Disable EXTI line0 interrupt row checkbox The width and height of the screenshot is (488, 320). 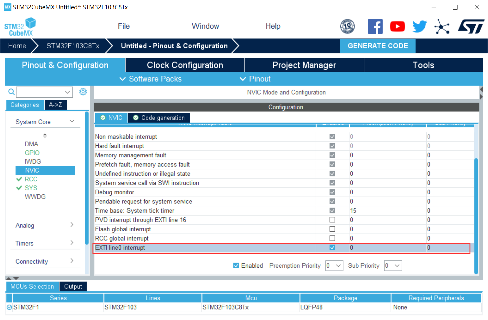click(x=332, y=247)
